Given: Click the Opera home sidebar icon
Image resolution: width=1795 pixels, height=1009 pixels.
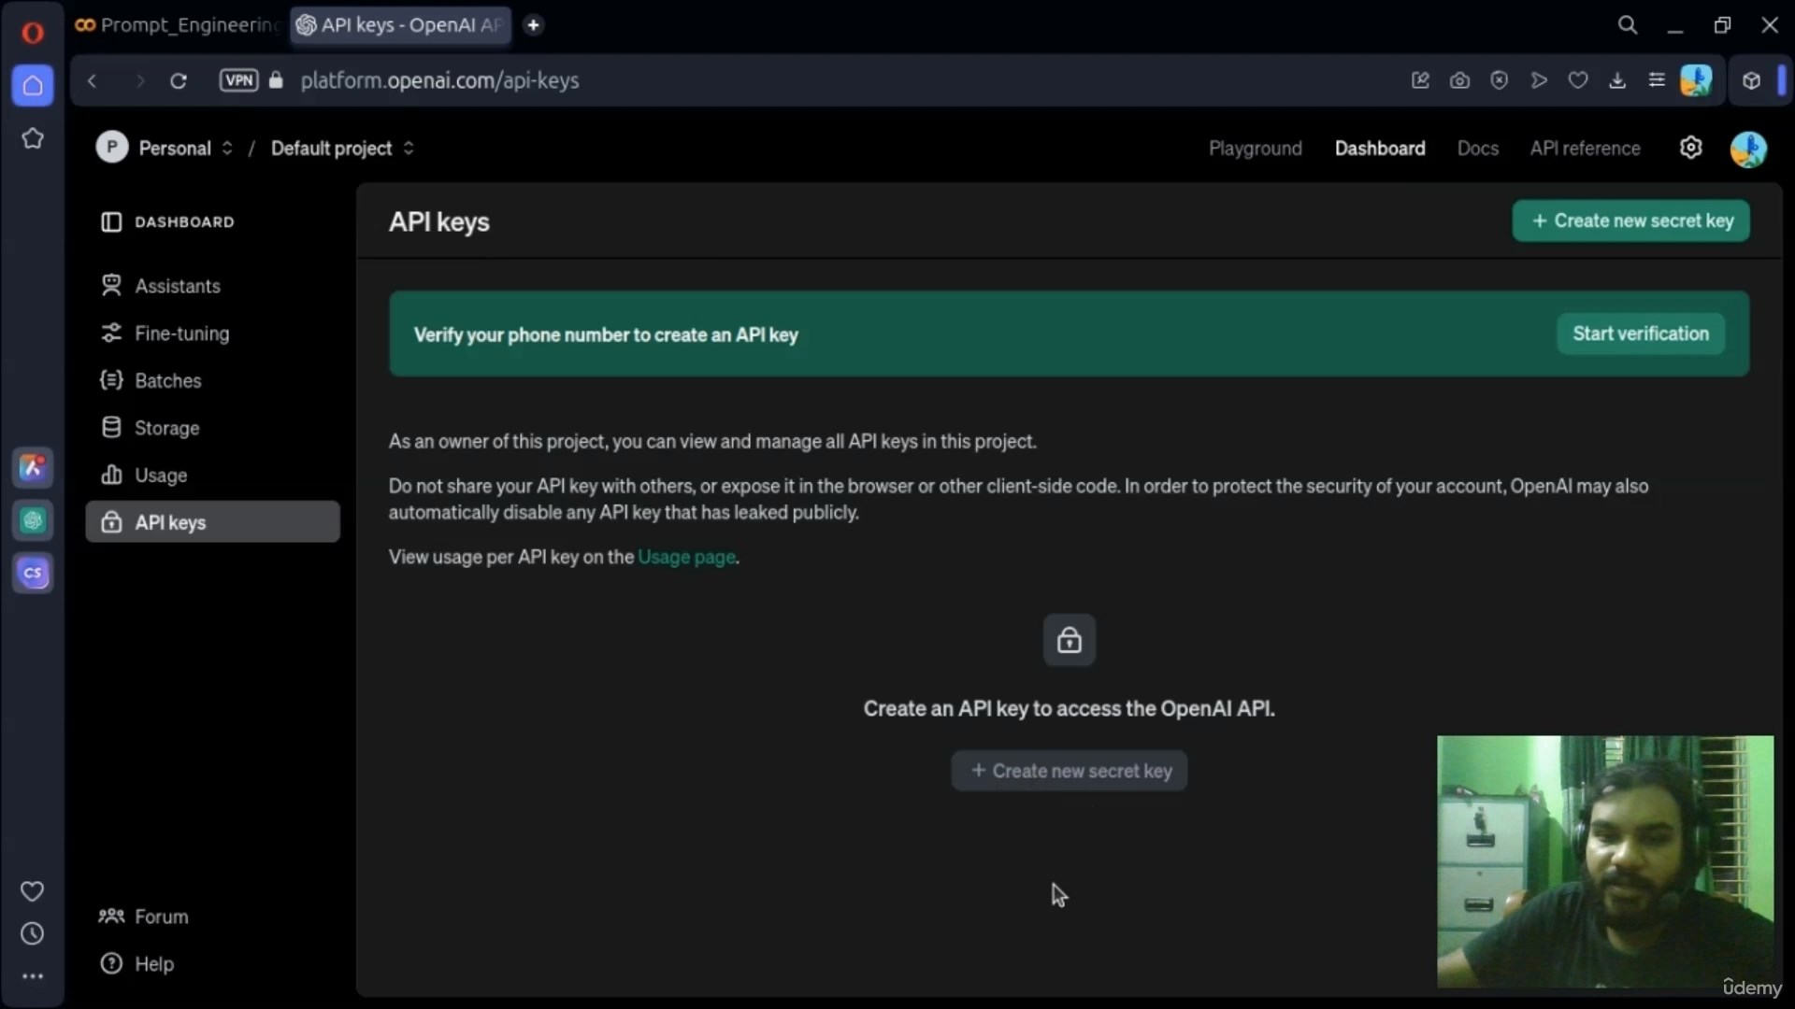Looking at the screenshot, I should (x=33, y=86).
